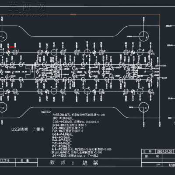
Task: Click the note line 'T2-Ø6.0钻孔'
Action: coord(62,143)
